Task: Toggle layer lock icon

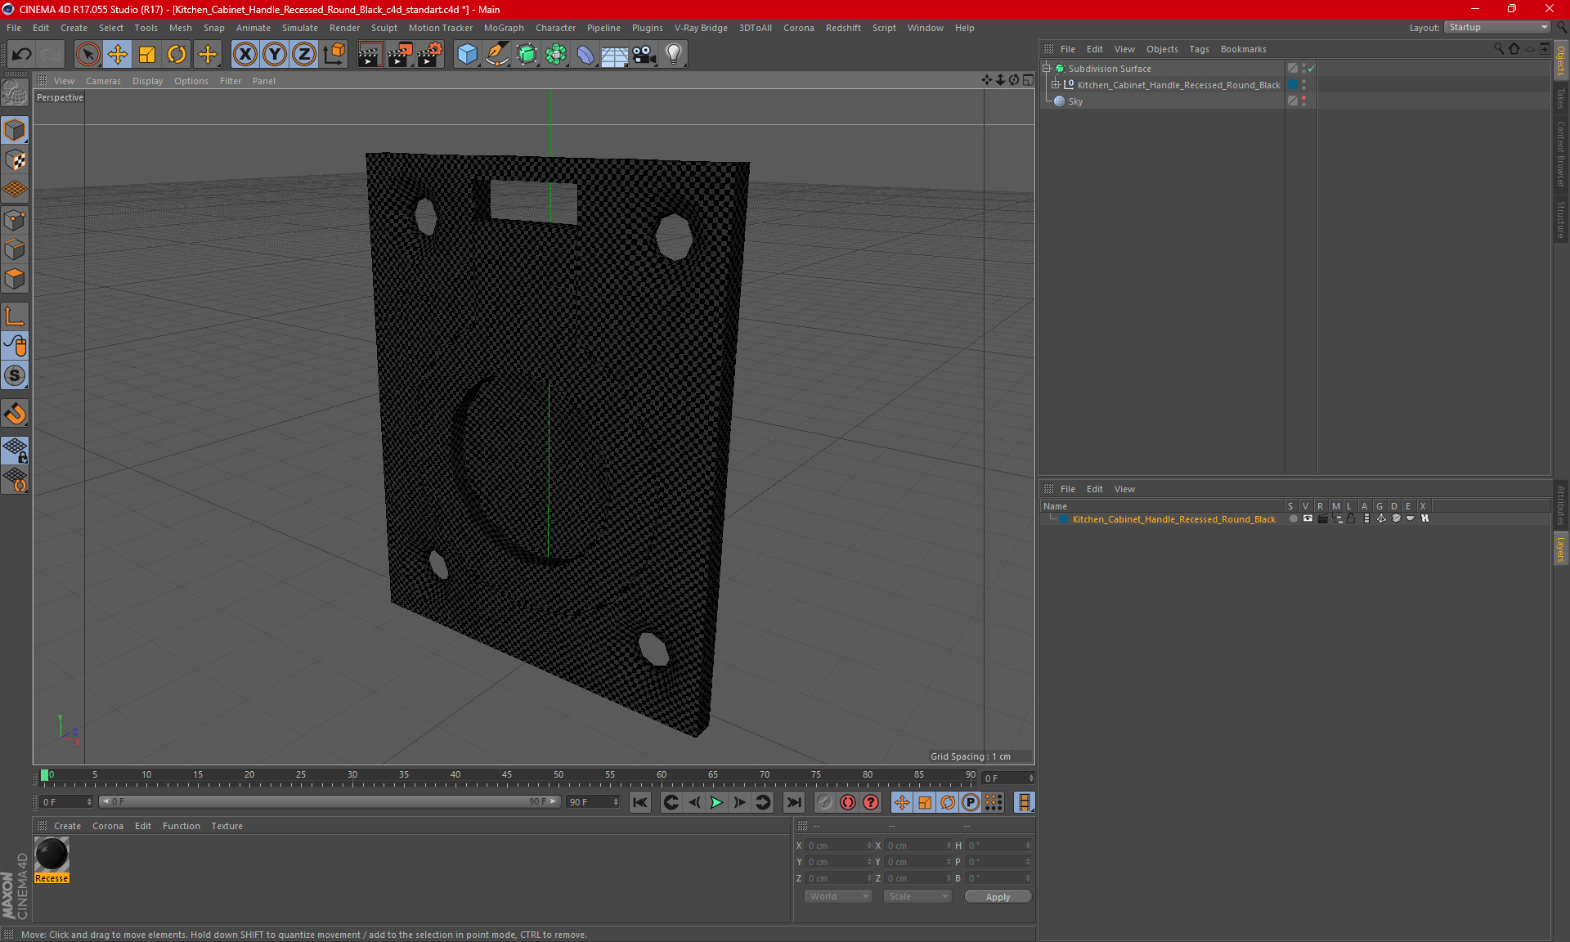Action: tap(1351, 518)
